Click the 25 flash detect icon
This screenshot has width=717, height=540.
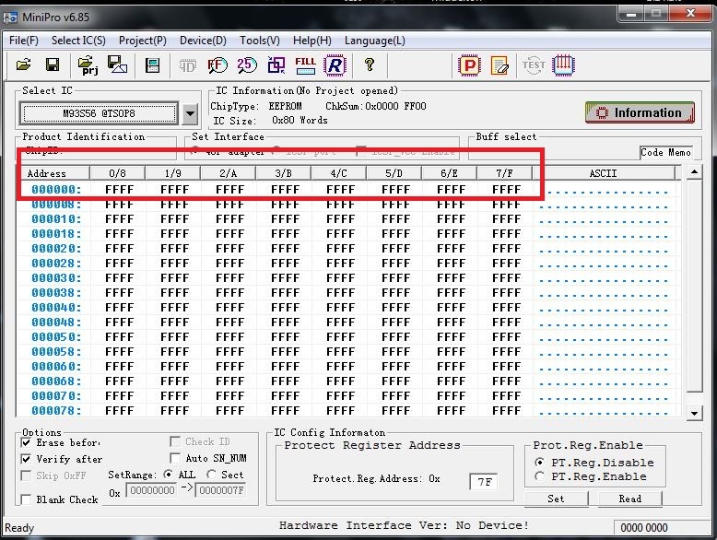247,65
